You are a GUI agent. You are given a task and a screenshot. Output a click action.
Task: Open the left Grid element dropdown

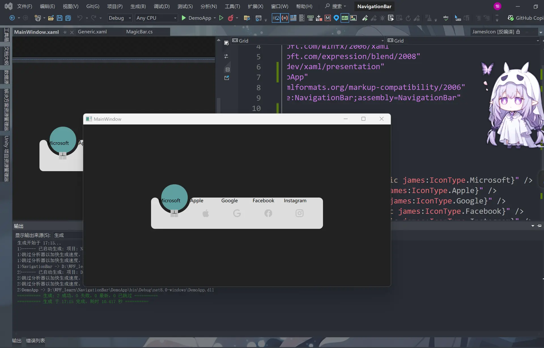(x=308, y=41)
